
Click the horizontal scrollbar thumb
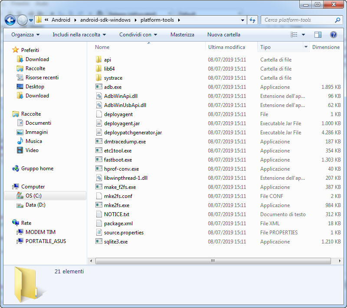(213, 261)
